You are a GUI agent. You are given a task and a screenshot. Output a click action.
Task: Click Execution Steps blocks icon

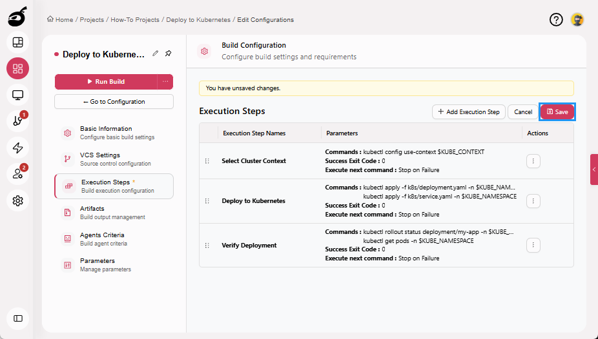pyautogui.click(x=68, y=186)
